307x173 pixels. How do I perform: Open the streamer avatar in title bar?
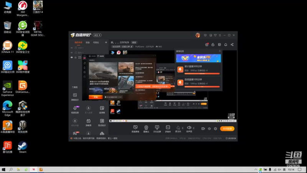(x=198, y=35)
